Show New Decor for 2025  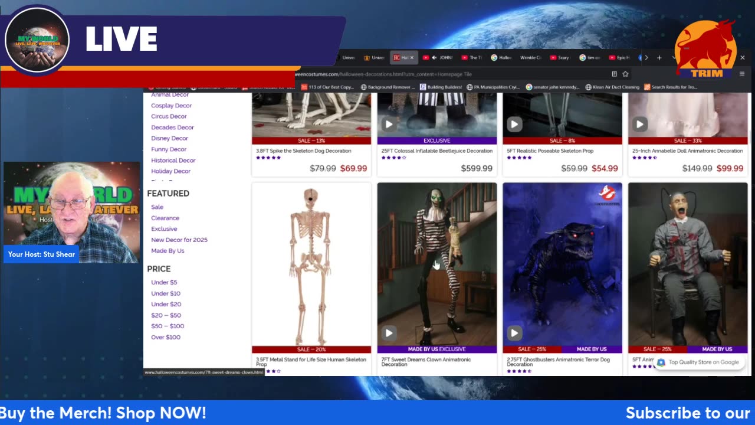pyautogui.click(x=179, y=240)
